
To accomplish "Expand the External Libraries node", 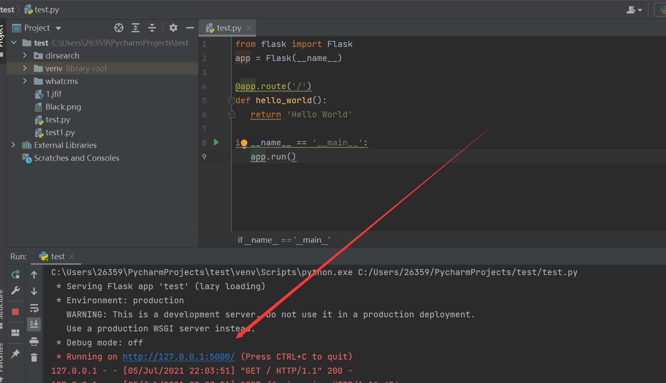I will point(14,145).
